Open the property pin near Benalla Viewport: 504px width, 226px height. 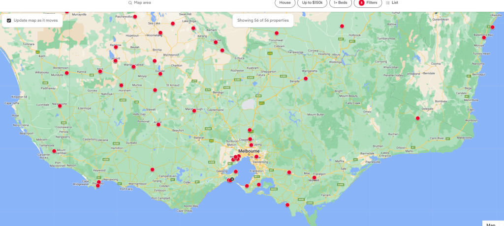(x=306, y=79)
